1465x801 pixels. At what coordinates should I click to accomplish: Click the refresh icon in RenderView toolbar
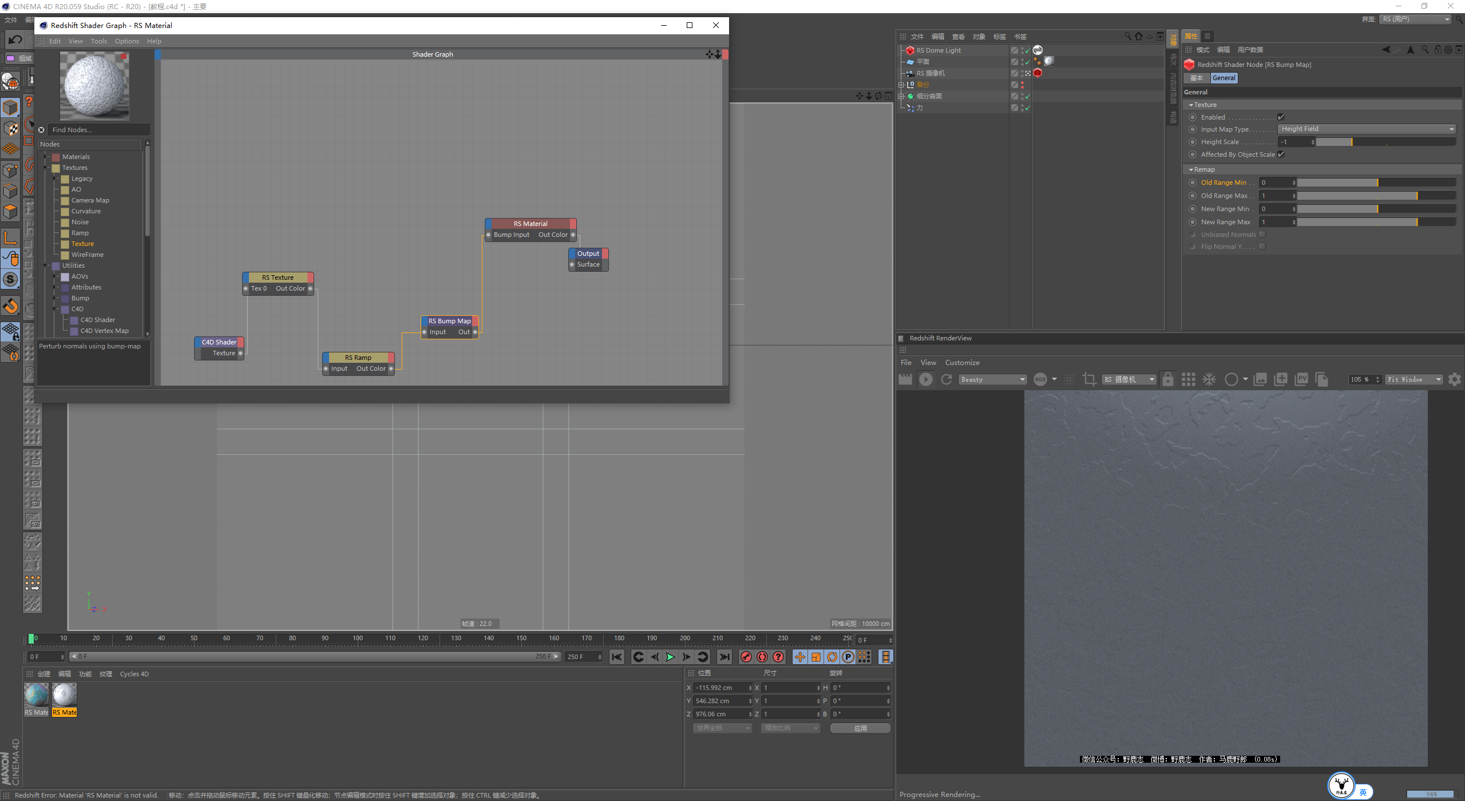click(x=947, y=379)
